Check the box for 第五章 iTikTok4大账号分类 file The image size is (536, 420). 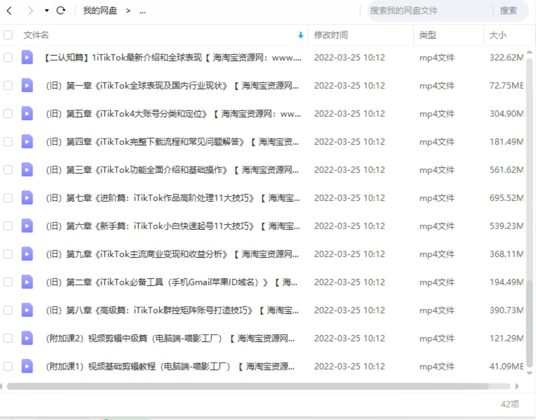click(8, 113)
